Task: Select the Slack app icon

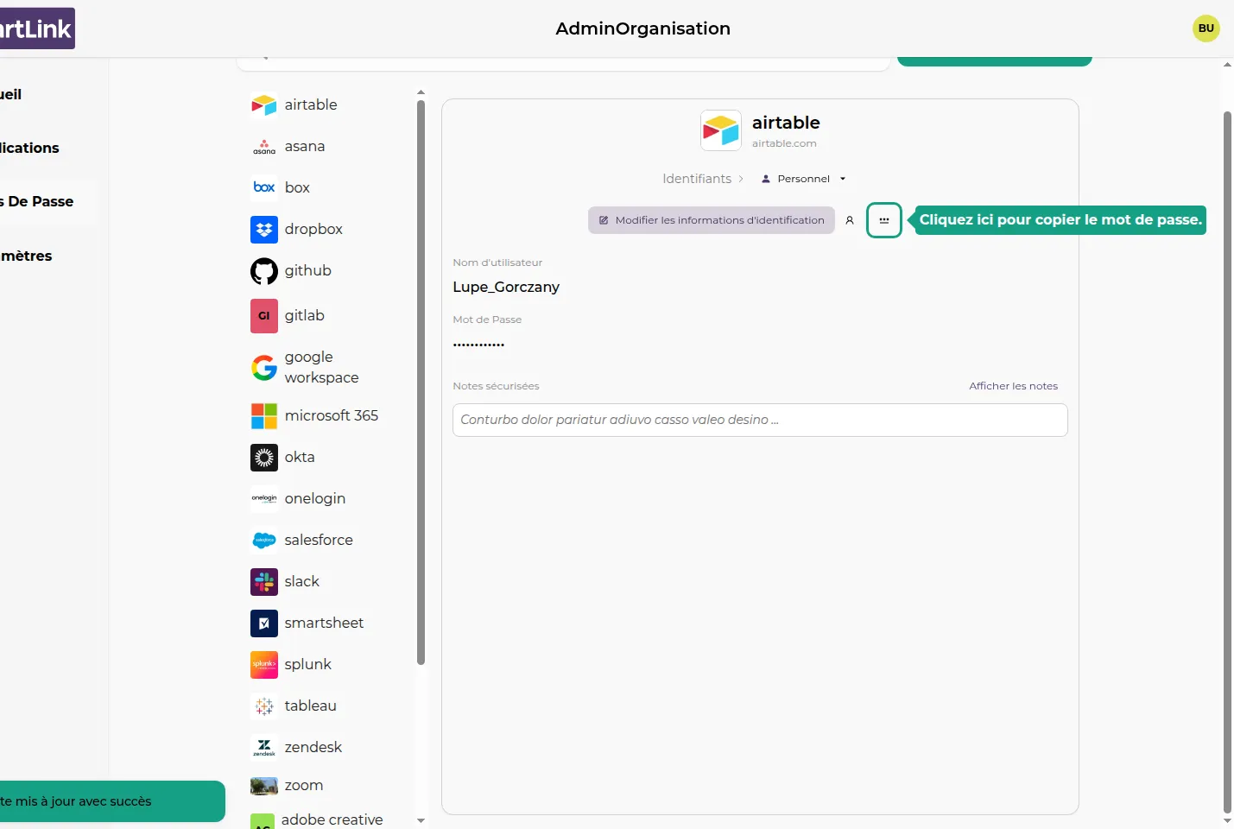Action: point(264,582)
